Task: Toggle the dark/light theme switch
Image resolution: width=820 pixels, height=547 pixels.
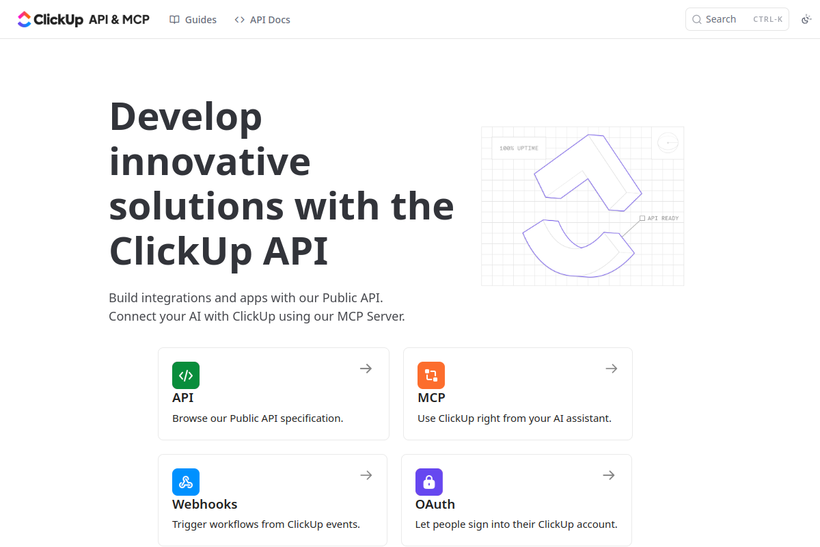Action: coord(806,19)
